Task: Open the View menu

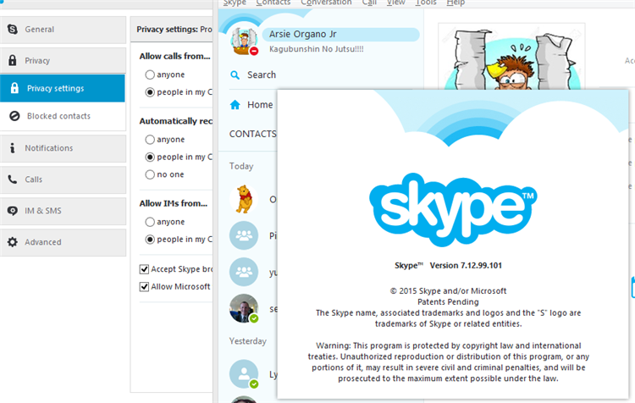Action: pyautogui.click(x=395, y=3)
